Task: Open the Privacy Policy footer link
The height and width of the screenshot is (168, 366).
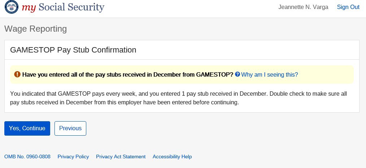Action: pyautogui.click(x=73, y=156)
